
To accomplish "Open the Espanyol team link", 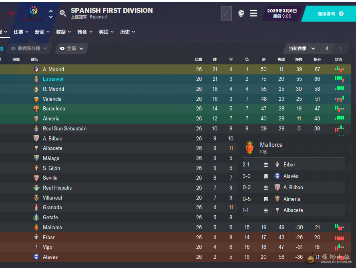I will (x=53, y=79).
